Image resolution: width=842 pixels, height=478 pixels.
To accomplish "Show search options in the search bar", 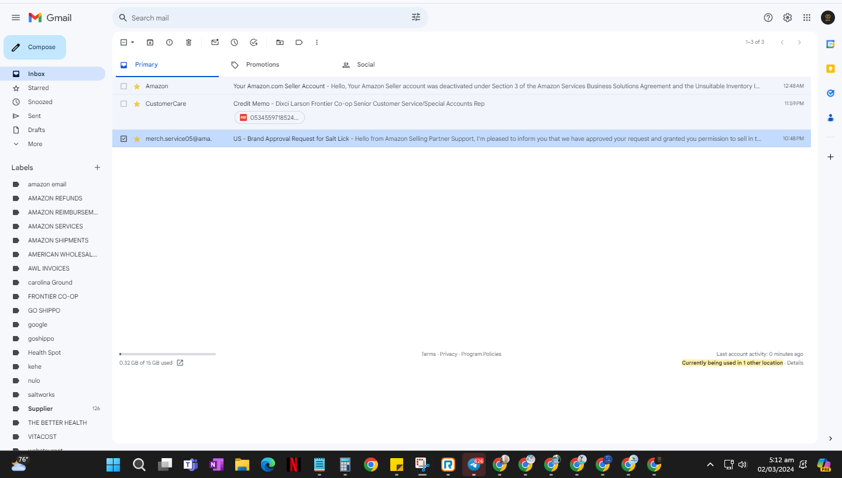I will coord(416,18).
